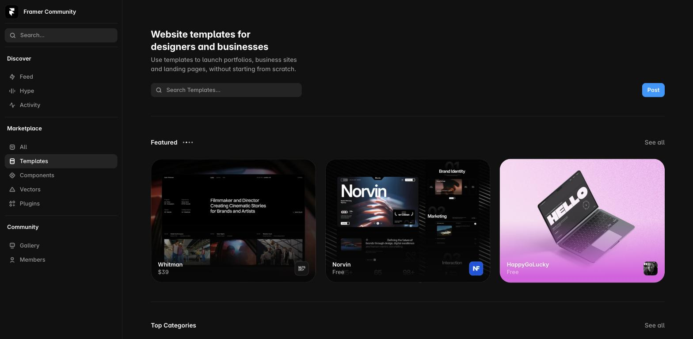
Task: Click the HappyGoLucky Free label
Action: tap(513, 272)
